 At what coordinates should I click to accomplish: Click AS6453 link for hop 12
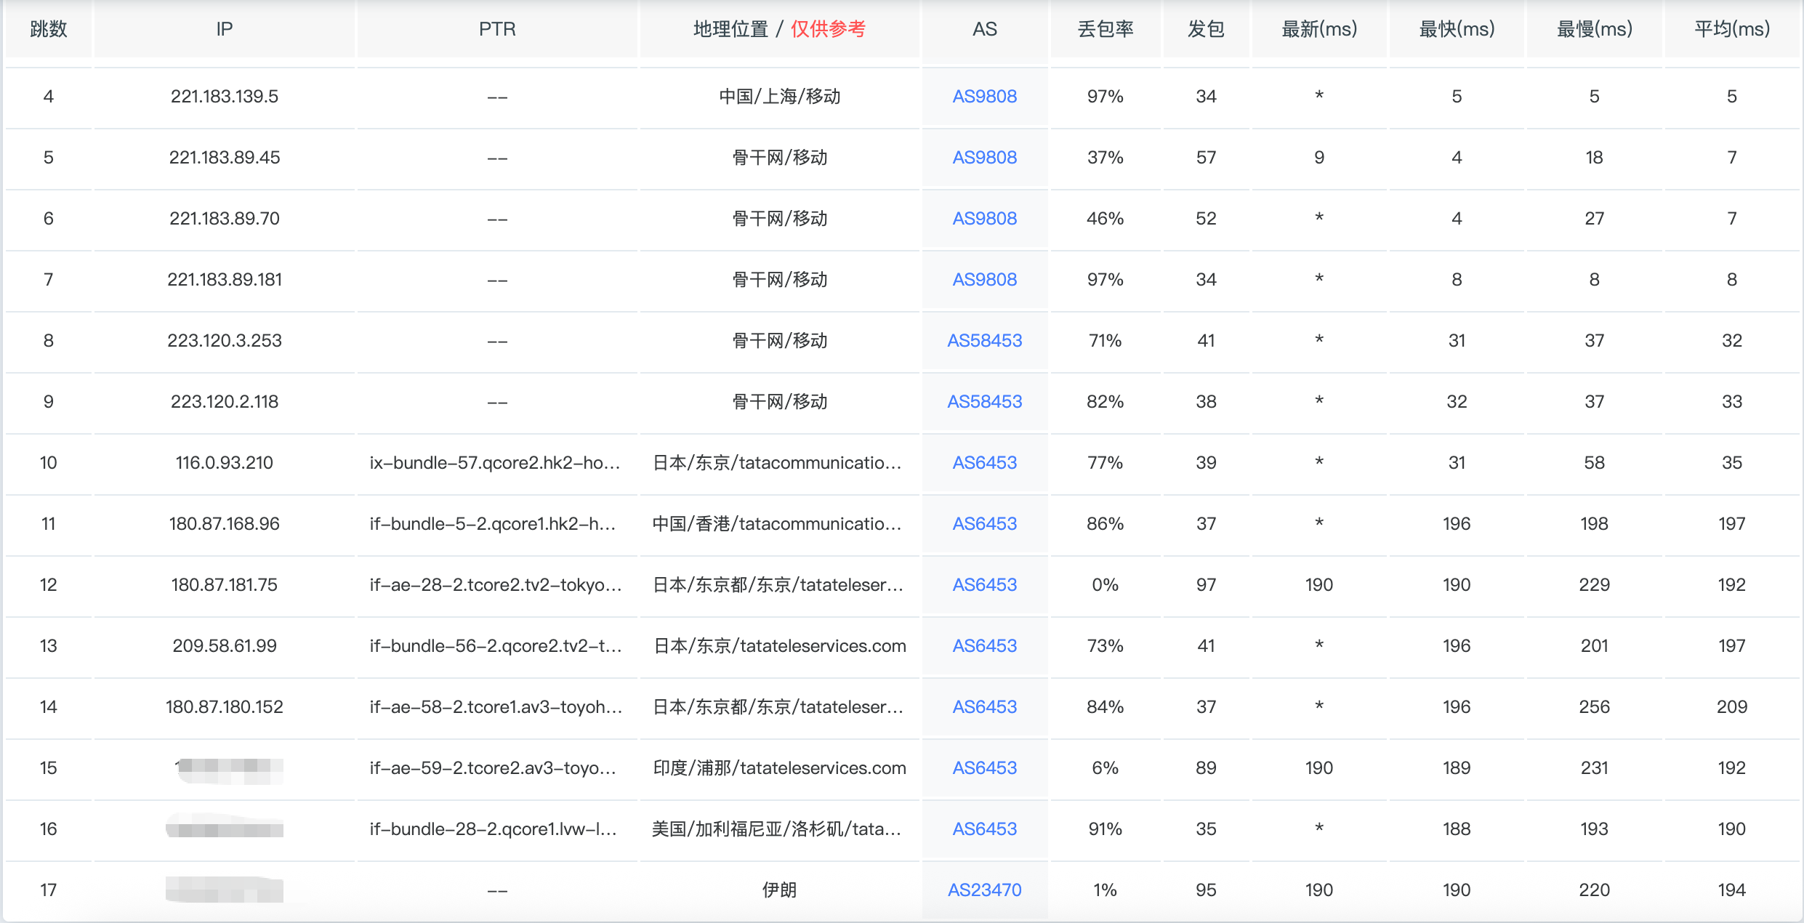pyautogui.click(x=984, y=585)
